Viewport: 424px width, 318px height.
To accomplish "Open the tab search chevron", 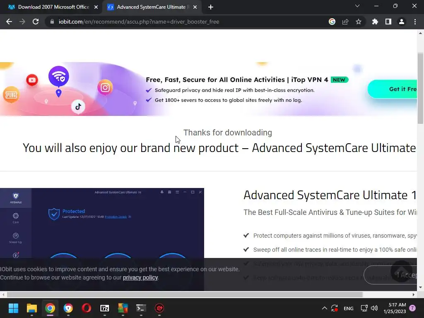I will click(x=357, y=6).
